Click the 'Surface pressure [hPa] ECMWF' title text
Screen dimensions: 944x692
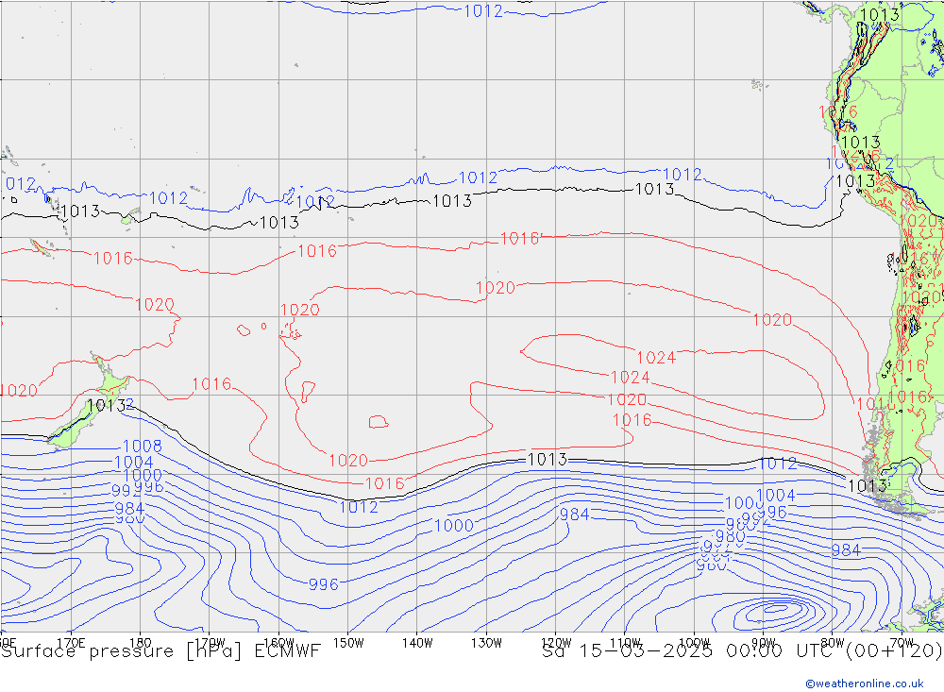(160, 651)
